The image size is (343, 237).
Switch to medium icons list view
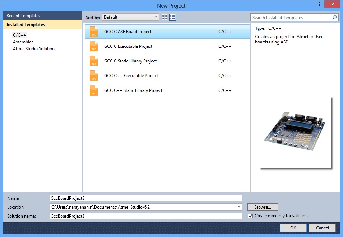[x=173, y=17]
